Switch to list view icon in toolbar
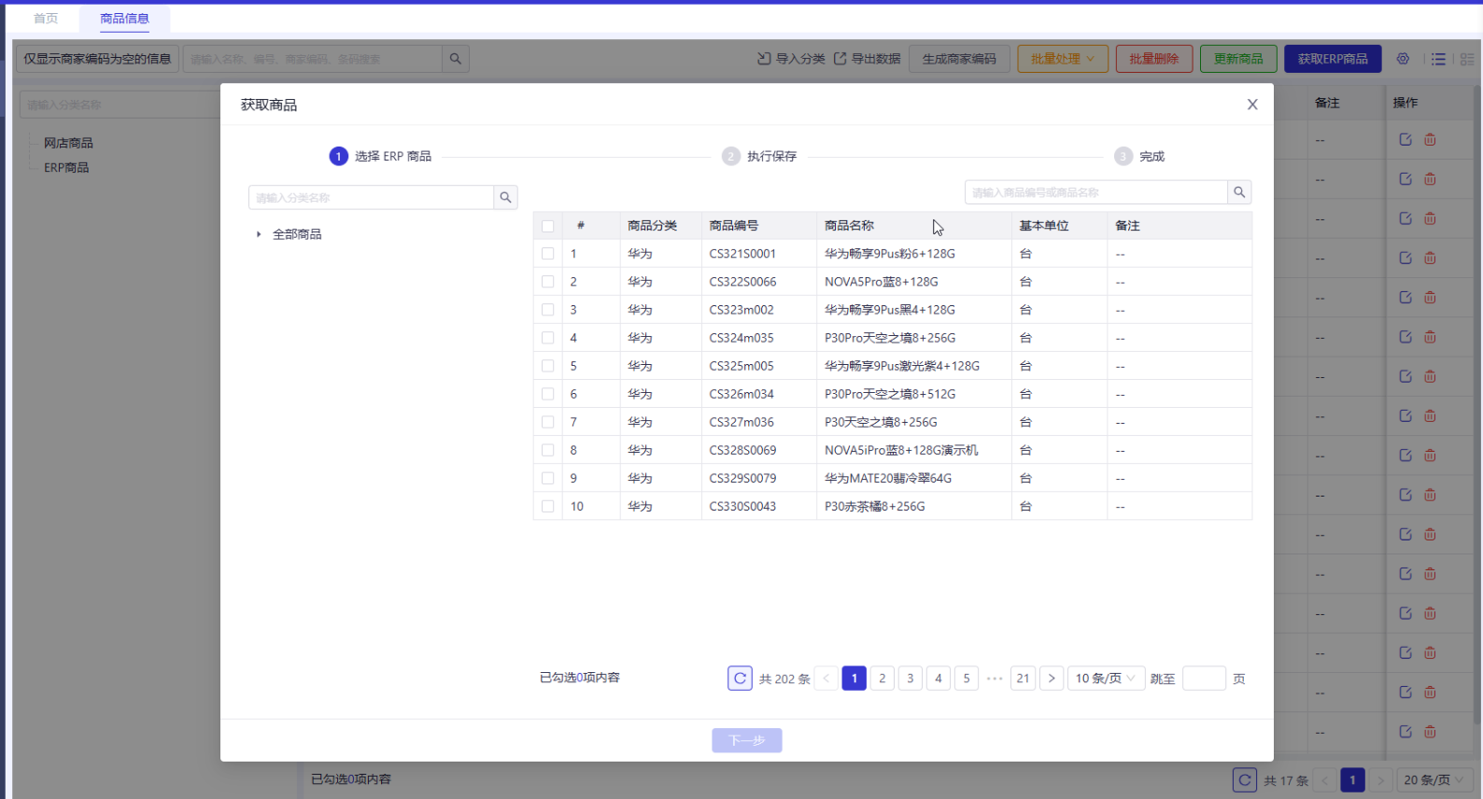This screenshot has width=1483, height=799. pos(1439,59)
